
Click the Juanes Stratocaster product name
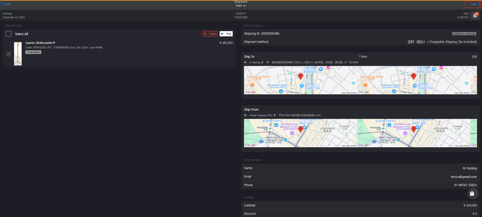(x=40, y=43)
